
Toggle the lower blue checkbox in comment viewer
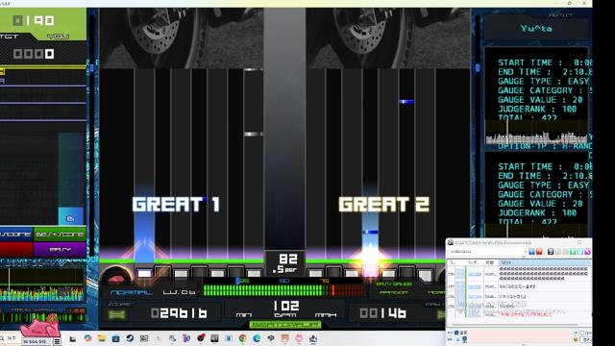pyautogui.click(x=465, y=339)
